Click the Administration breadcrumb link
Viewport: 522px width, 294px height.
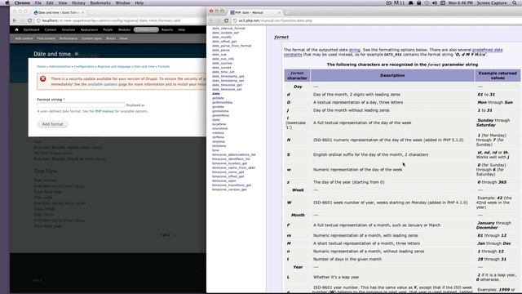pos(60,67)
